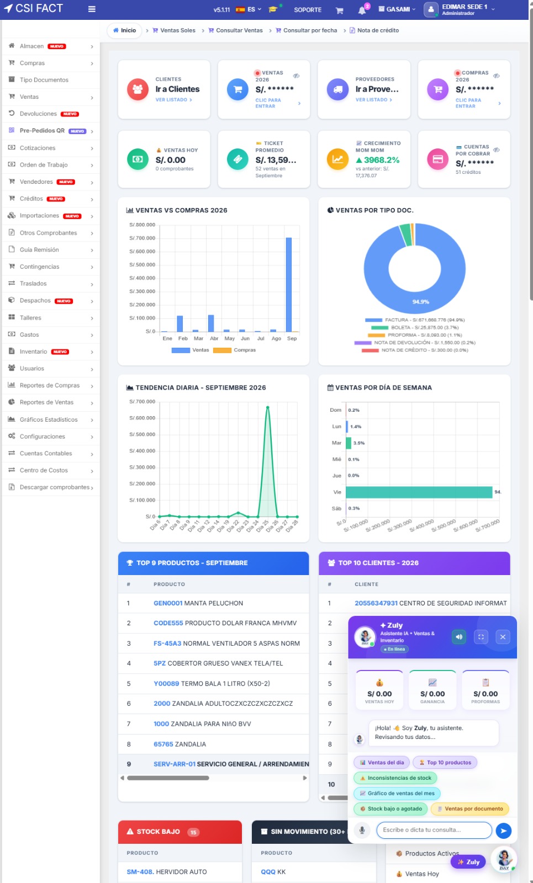Click the pink Cuentas por Cobrar card icon
533x883 pixels.
pyautogui.click(x=438, y=159)
